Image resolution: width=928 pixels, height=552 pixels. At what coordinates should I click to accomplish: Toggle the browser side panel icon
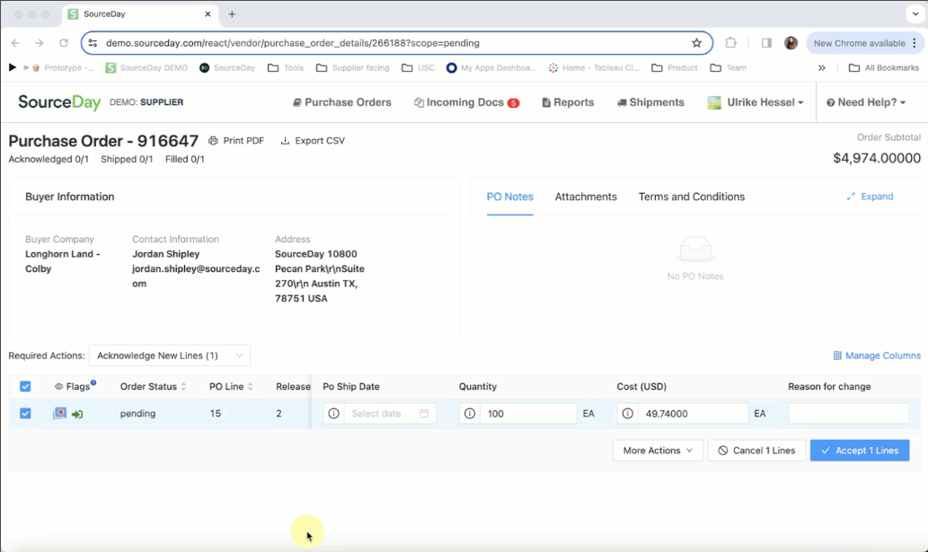766,43
